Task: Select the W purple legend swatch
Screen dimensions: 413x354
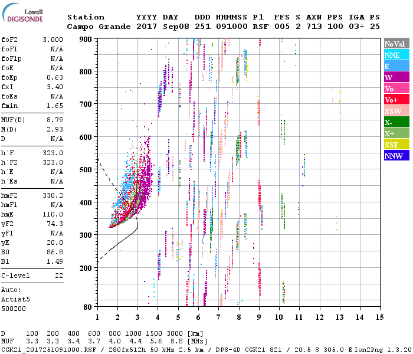Action: point(396,77)
